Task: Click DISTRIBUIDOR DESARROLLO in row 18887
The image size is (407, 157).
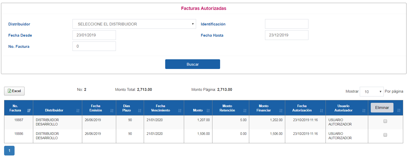Action: coord(47,122)
